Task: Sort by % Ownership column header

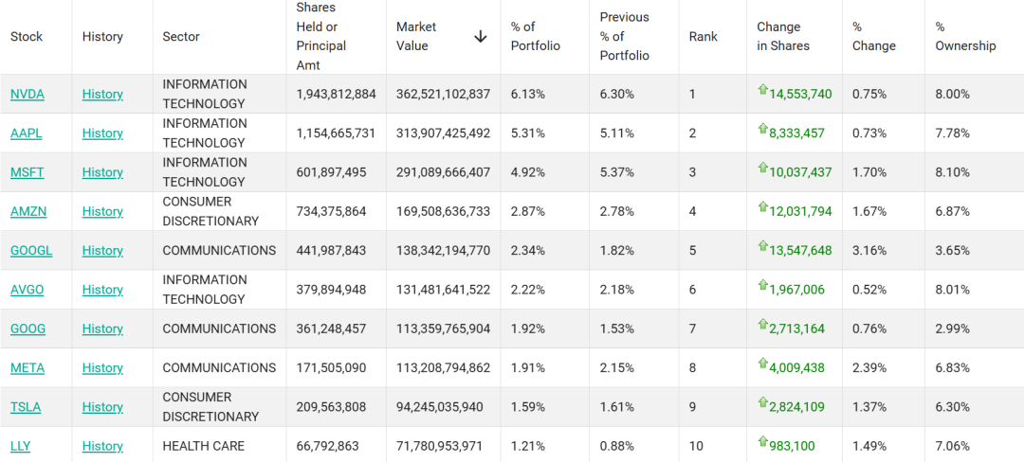Action: pyautogui.click(x=965, y=37)
